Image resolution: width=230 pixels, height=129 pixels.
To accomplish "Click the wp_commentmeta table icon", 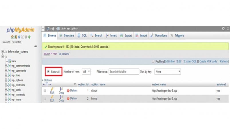I will 9,66.
